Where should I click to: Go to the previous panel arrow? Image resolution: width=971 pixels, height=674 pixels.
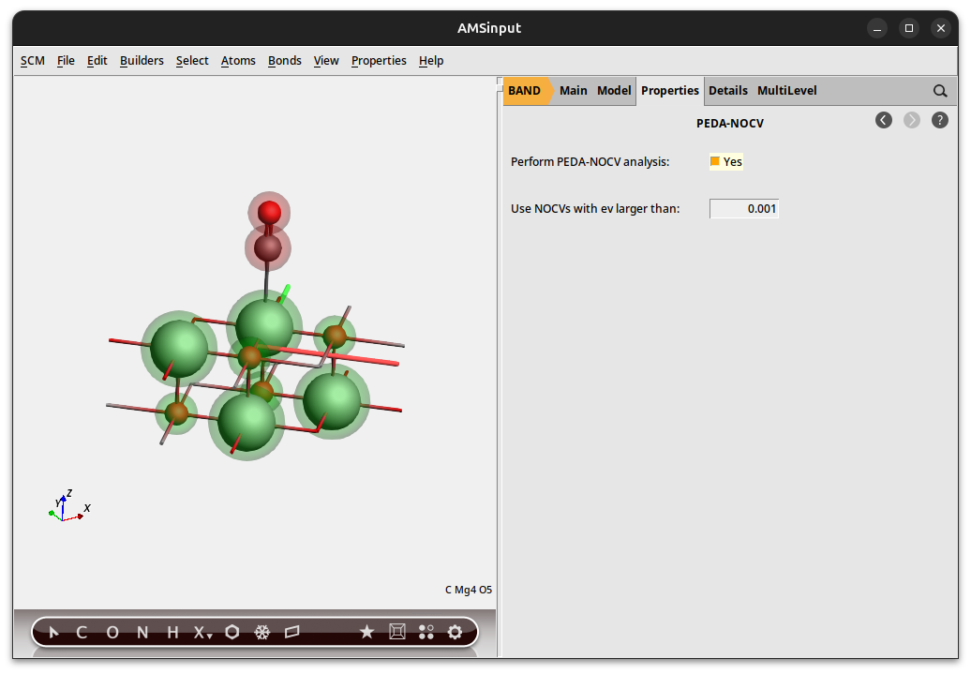[884, 120]
